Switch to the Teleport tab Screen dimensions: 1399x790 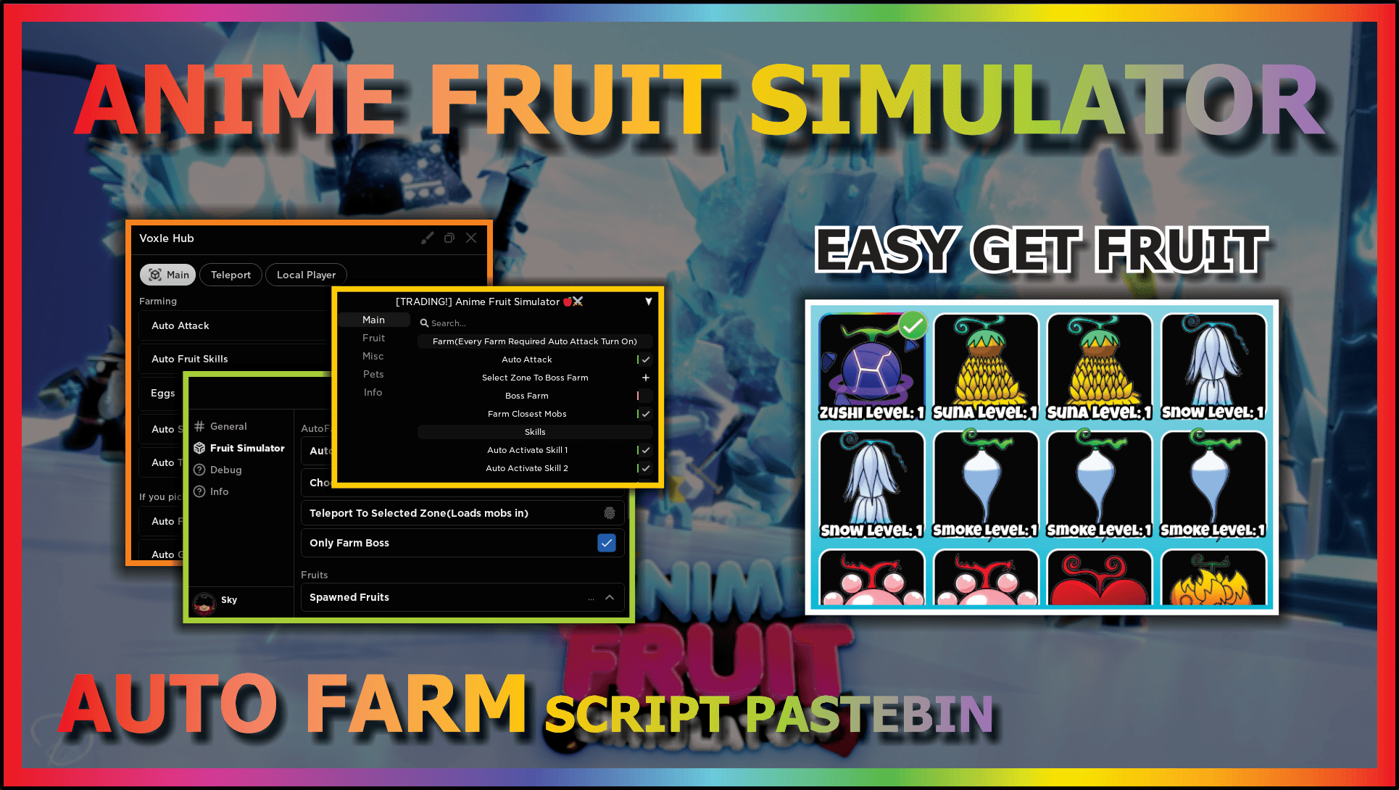coord(230,274)
